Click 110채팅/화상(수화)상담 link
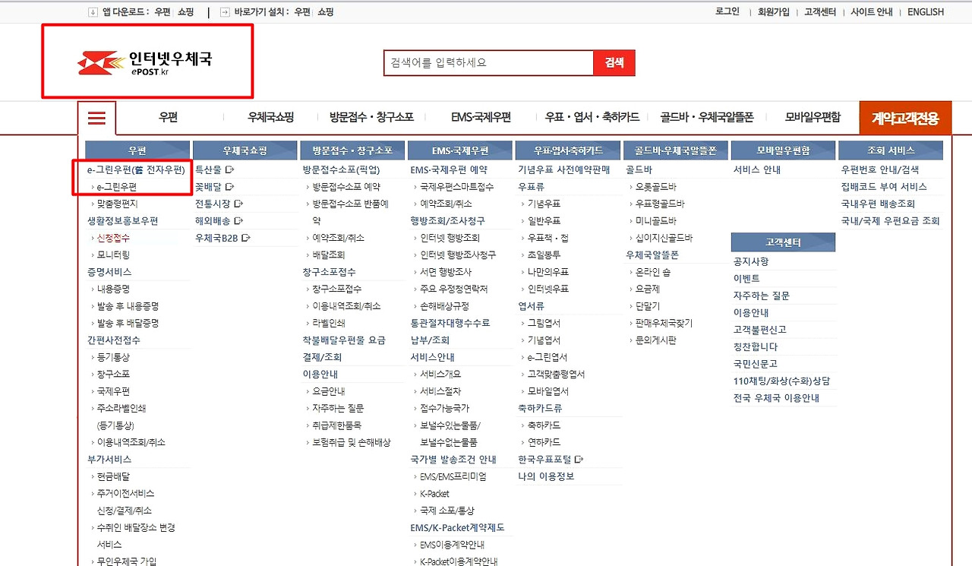 (781, 381)
